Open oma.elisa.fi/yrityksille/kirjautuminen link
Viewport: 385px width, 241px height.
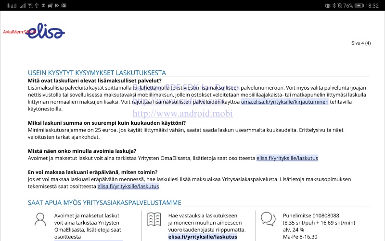click(284, 102)
